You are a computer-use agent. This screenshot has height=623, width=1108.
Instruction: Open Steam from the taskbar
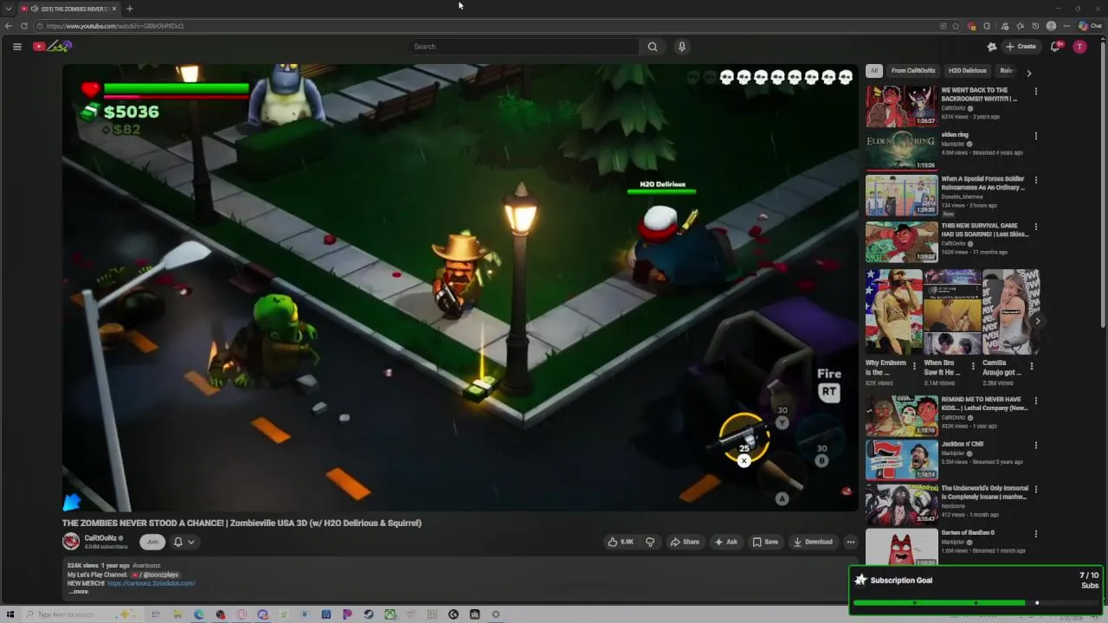point(369,614)
